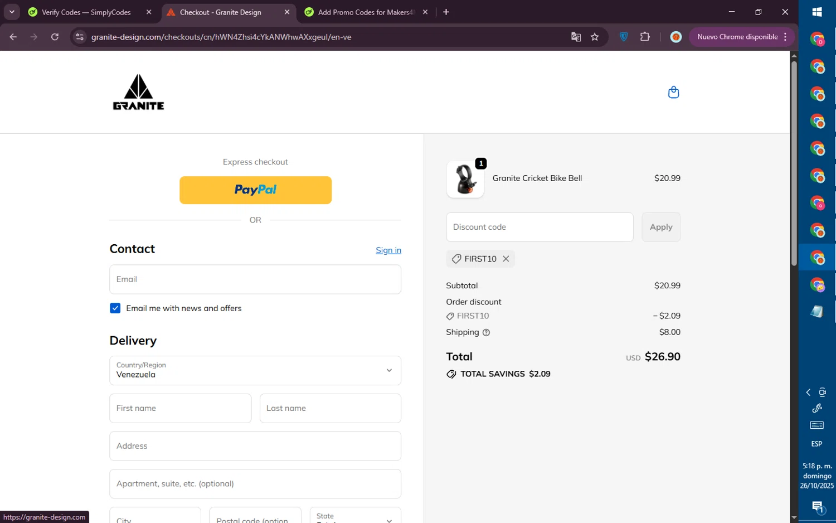Click the Email input field

[255, 279]
